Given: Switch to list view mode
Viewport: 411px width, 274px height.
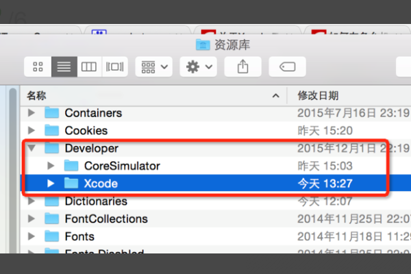Looking at the screenshot, I should [x=64, y=66].
